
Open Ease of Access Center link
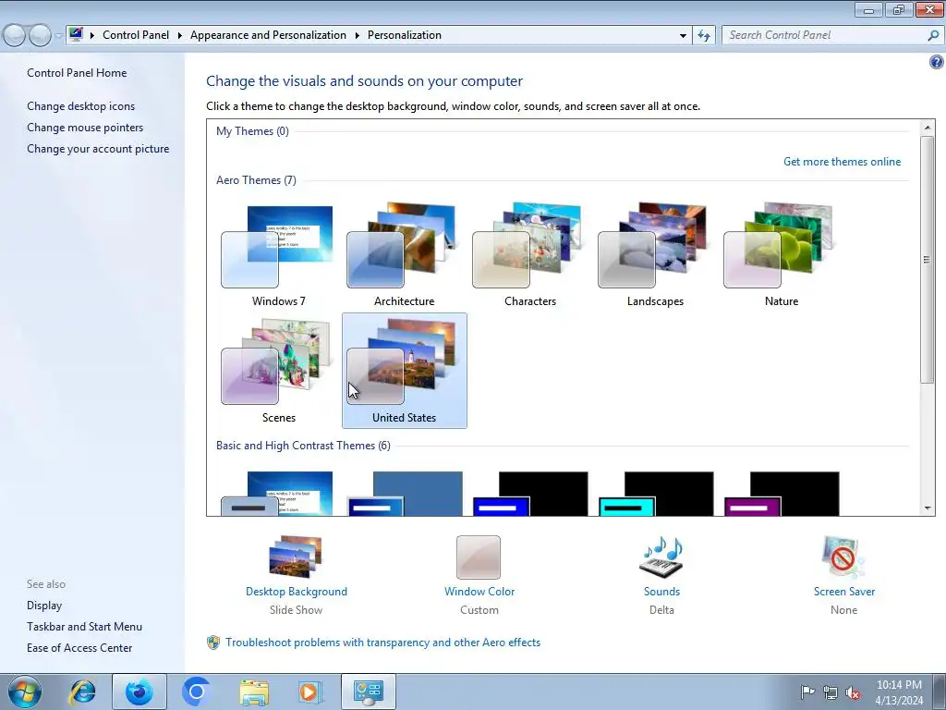(79, 647)
